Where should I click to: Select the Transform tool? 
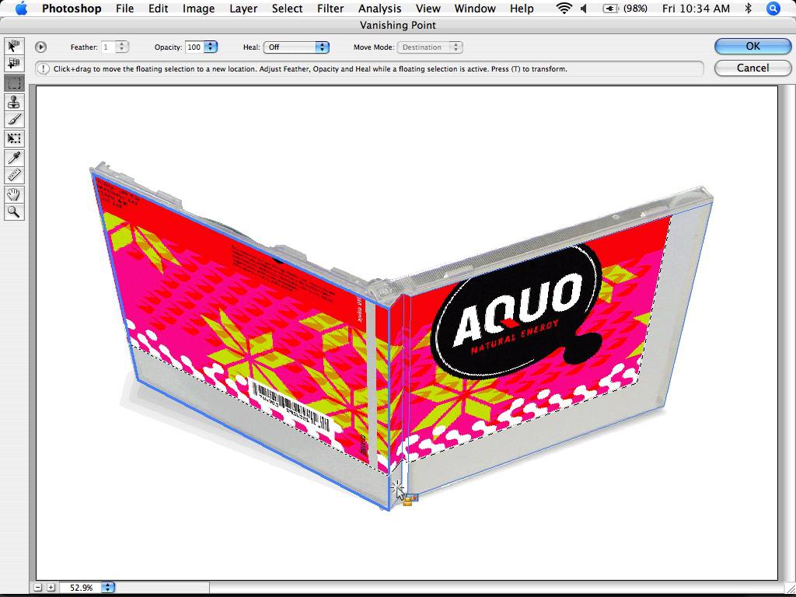coord(14,138)
